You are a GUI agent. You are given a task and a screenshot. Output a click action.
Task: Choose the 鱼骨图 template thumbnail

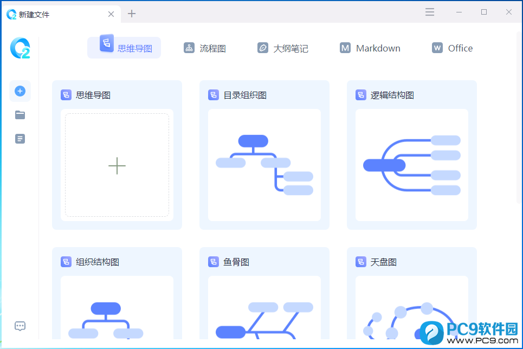click(x=264, y=308)
